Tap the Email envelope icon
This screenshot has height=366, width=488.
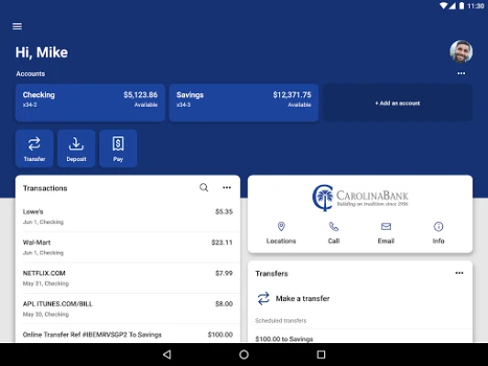coord(386,226)
